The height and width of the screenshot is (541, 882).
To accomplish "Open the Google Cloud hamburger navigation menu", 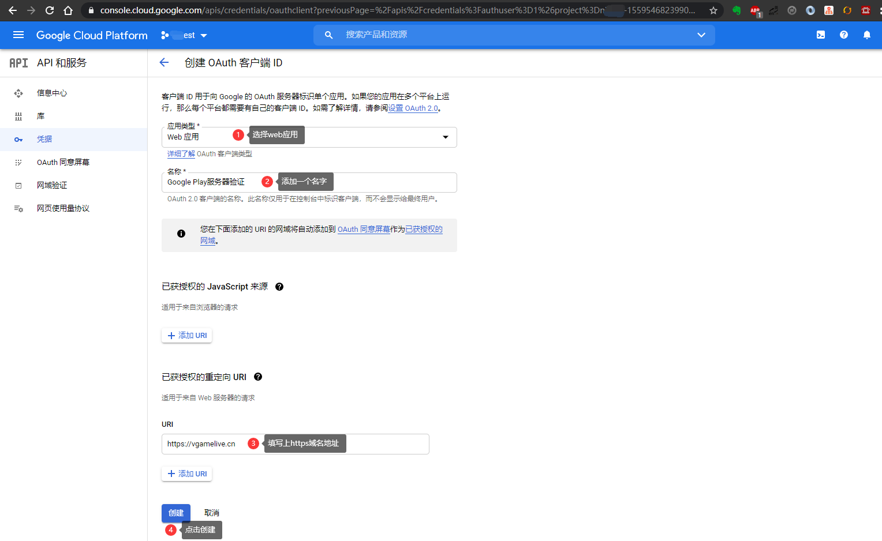I will click(18, 35).
